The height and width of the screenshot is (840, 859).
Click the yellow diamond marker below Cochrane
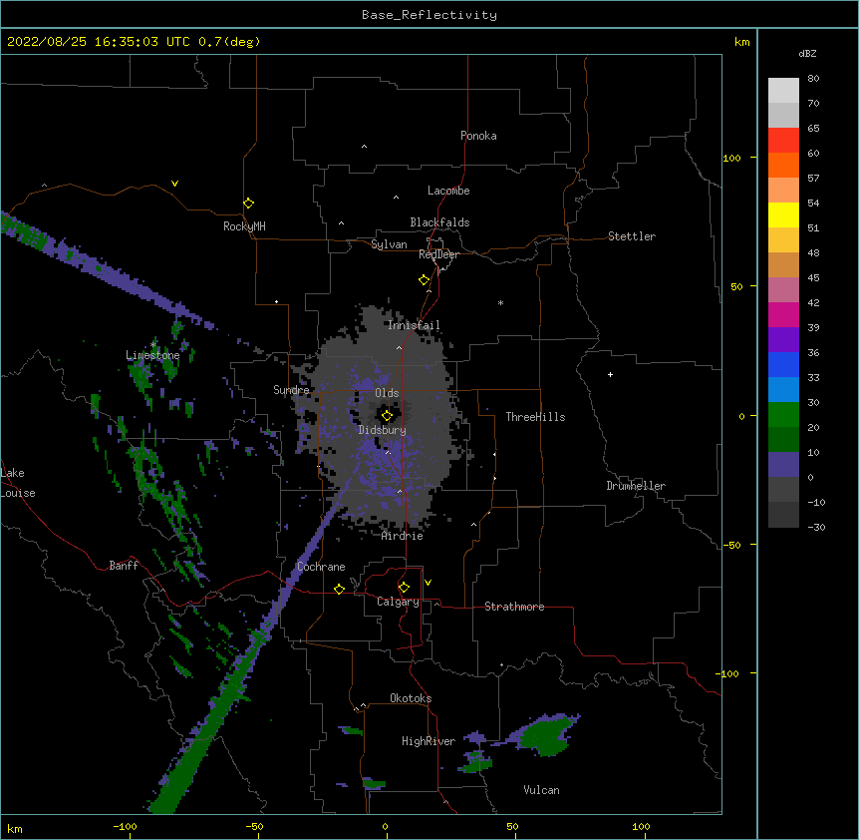click(x=339, y=589)
